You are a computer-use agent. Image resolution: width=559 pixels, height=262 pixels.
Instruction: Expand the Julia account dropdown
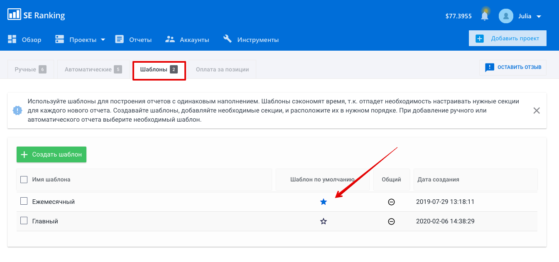539,17
